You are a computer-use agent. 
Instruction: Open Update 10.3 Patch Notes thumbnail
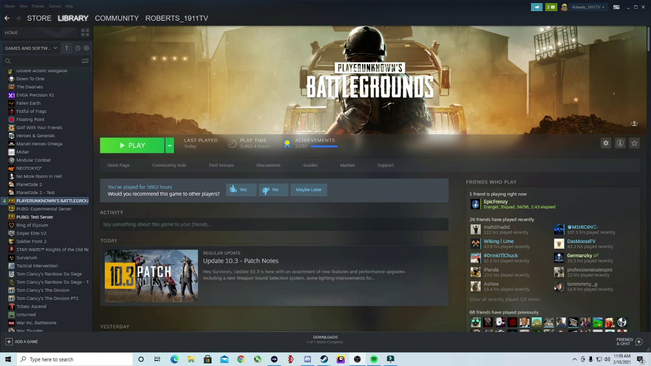pyautogui.click(x=151, y=276)
